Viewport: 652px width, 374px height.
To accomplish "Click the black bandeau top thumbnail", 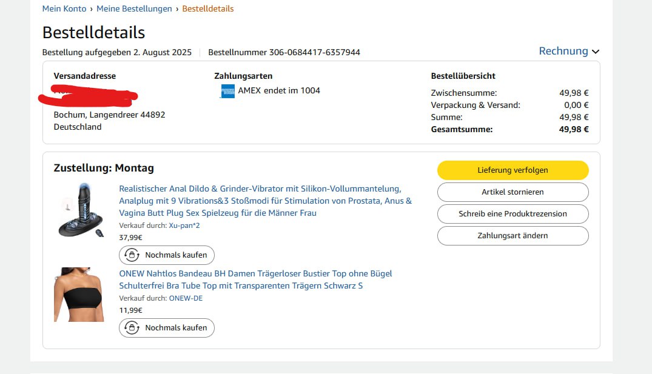I will [79, 295].
